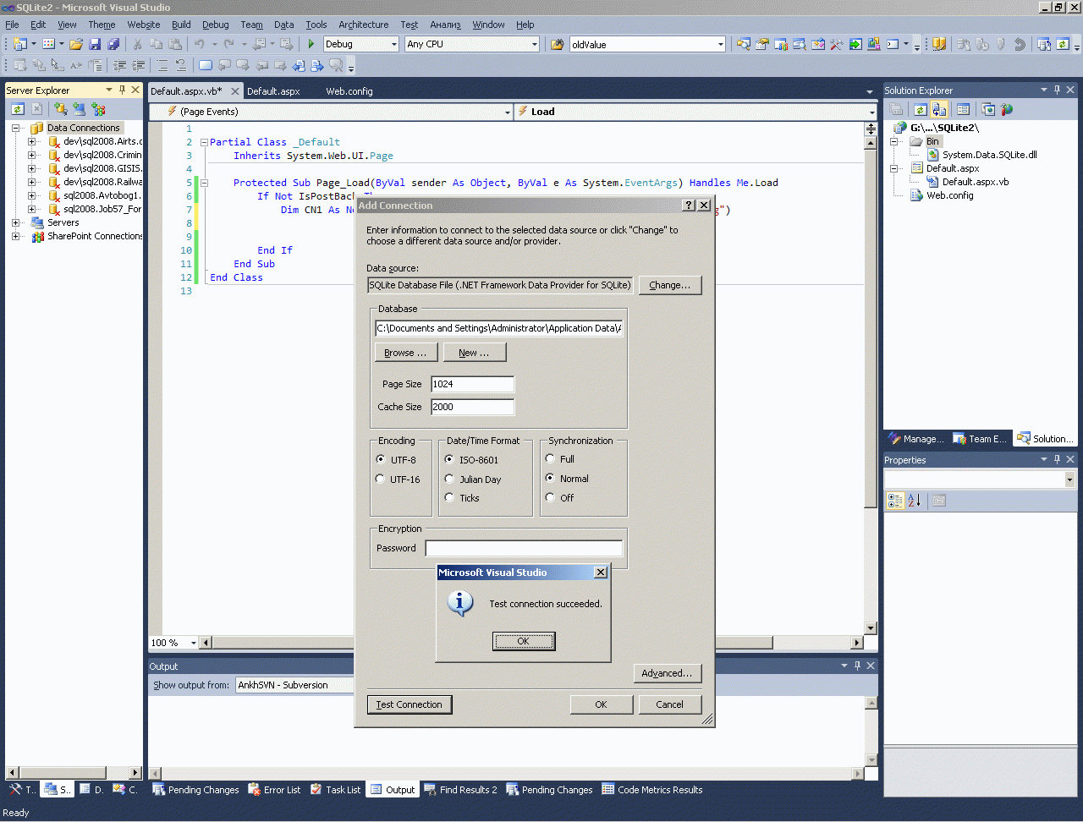
Task: Click Connect to Database icon in Server Explorer
Action: pos(61,109)
